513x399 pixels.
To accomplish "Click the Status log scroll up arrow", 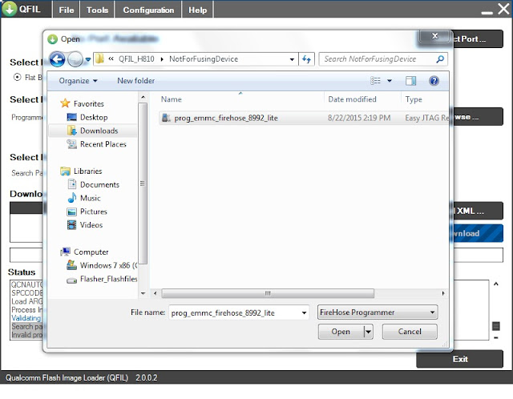I will (x=496, y=284).
